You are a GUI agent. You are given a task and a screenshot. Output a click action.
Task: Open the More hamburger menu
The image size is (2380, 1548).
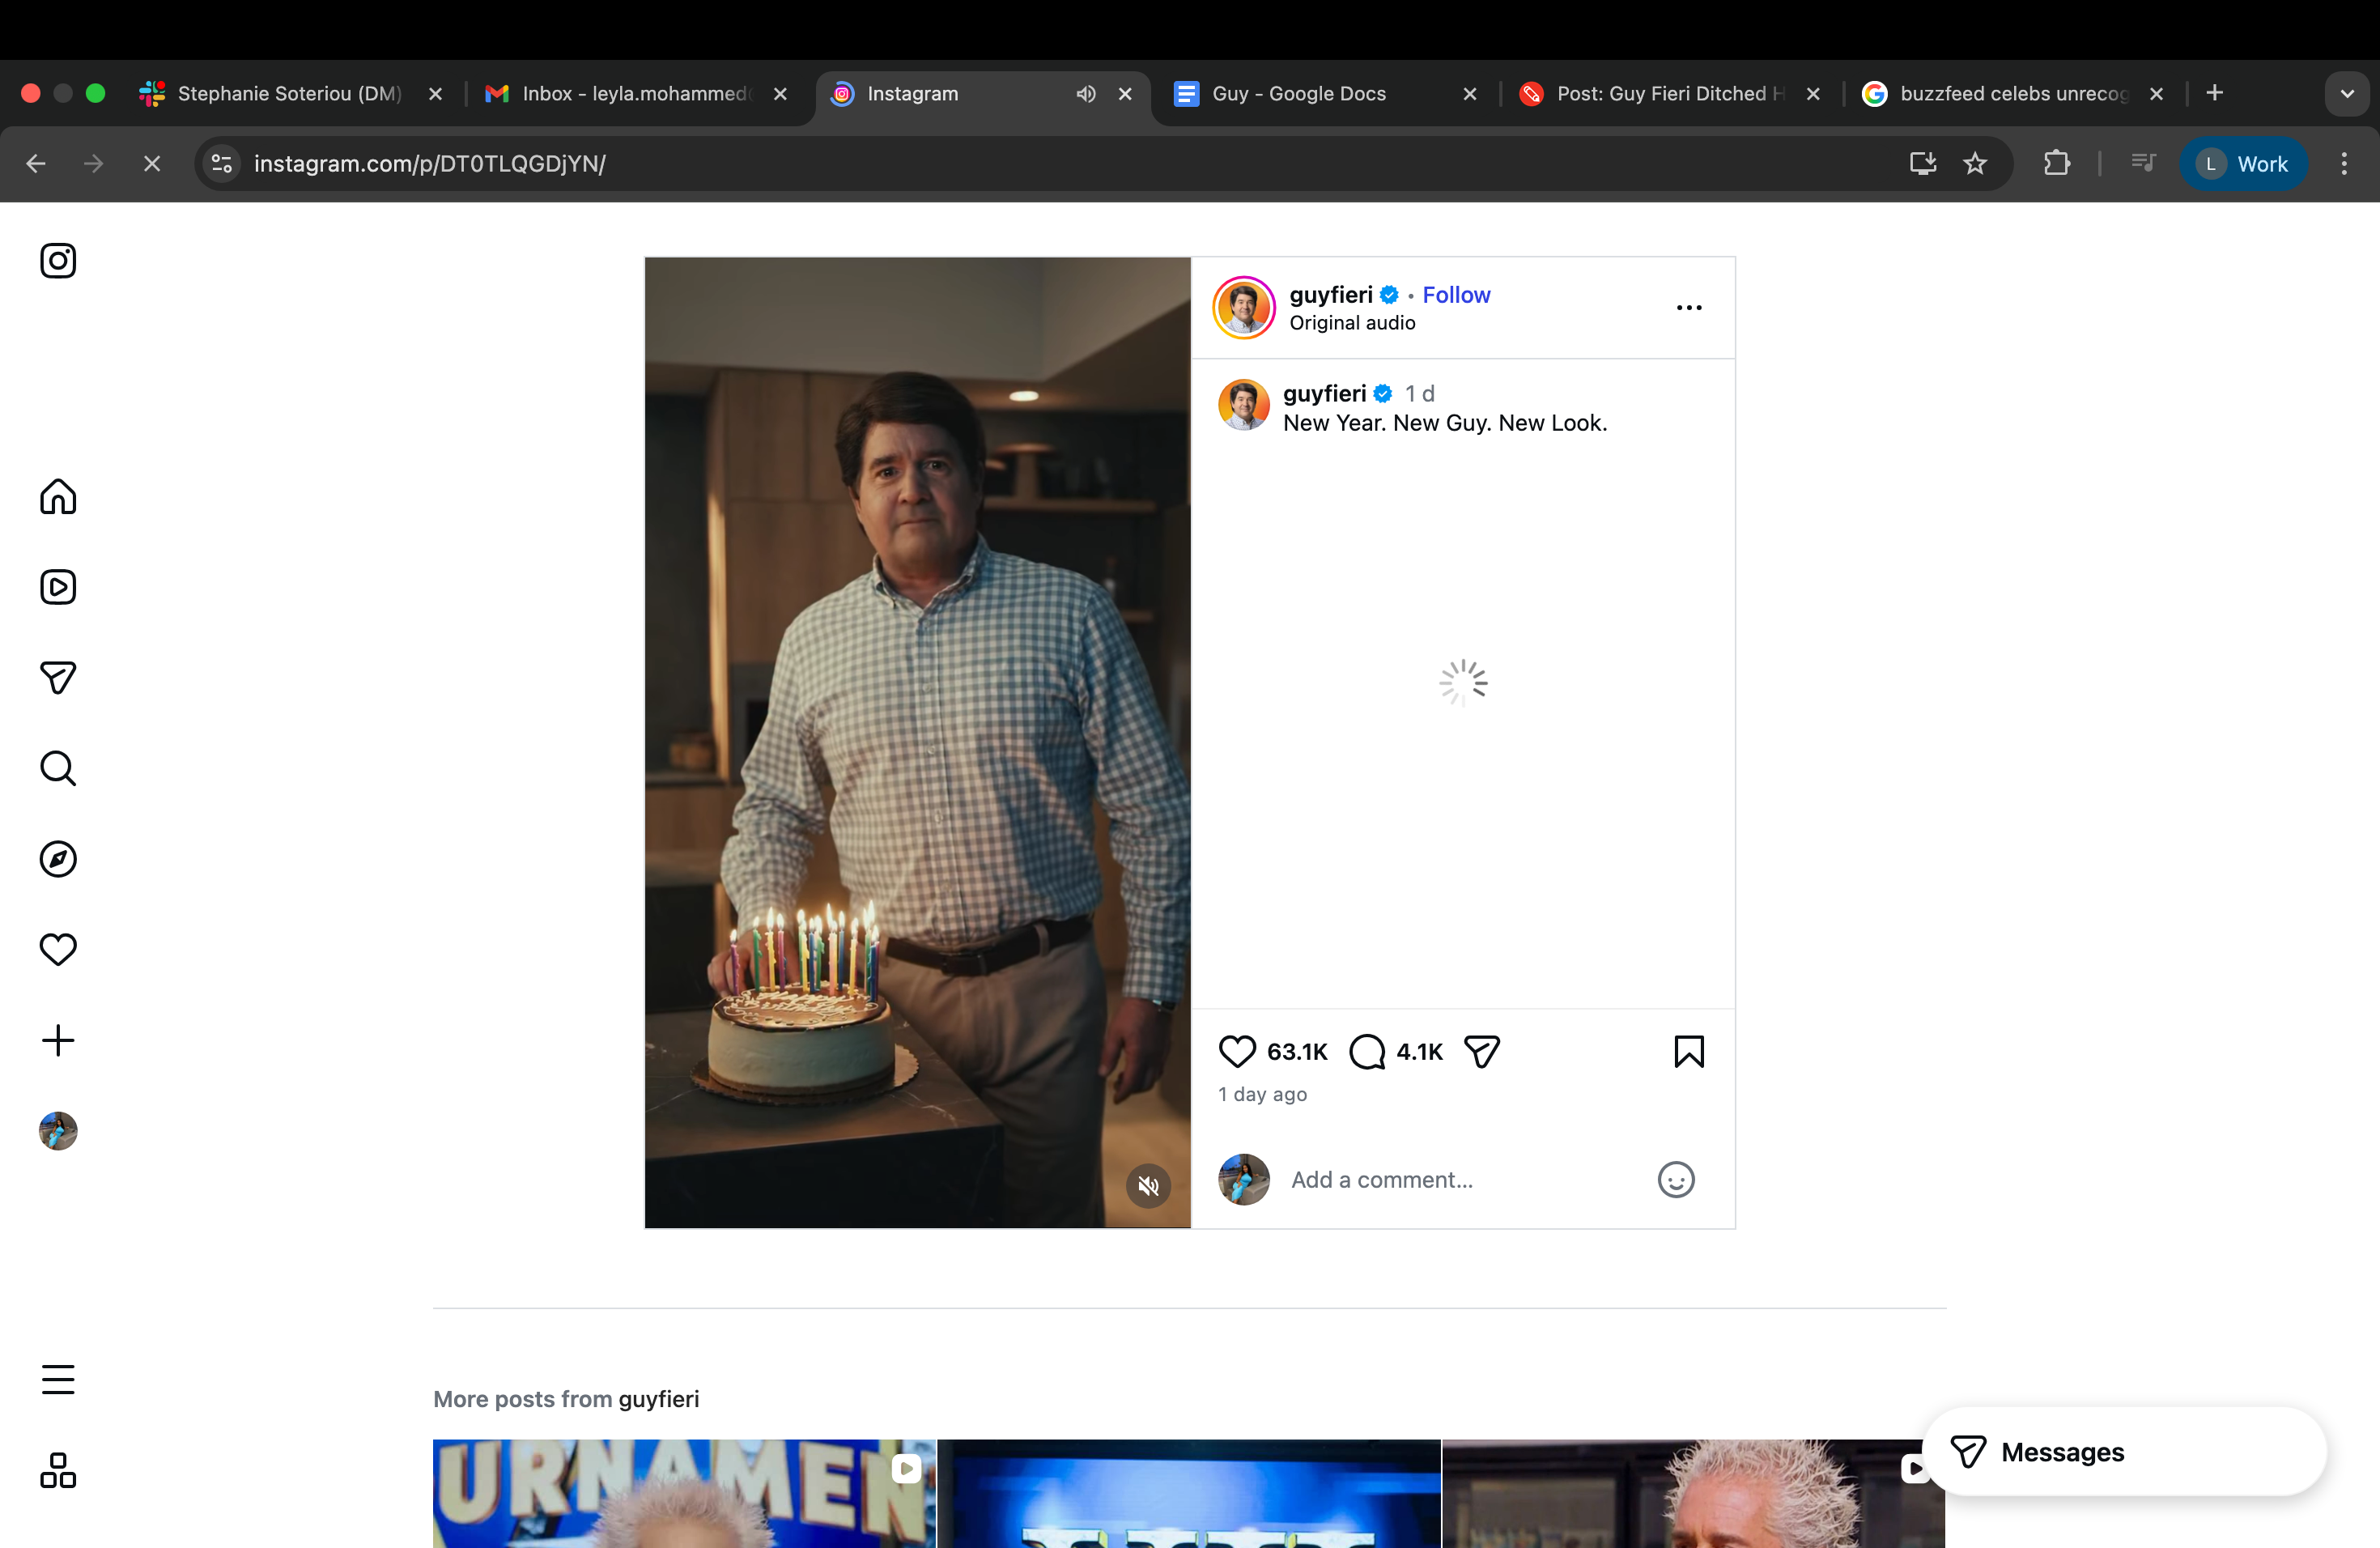pyautogui.click(x=58, y=1379)
